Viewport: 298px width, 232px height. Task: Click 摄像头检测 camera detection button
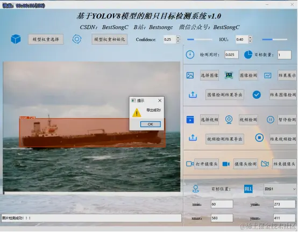[x=245, y=164]
